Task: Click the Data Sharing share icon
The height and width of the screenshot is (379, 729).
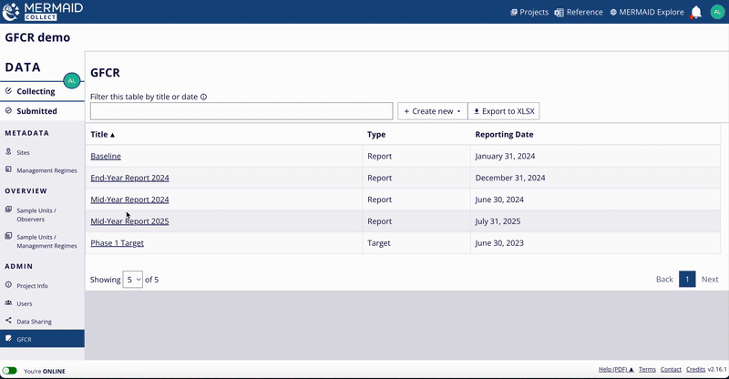Action: pyautogui.click(x=8, y=321)
